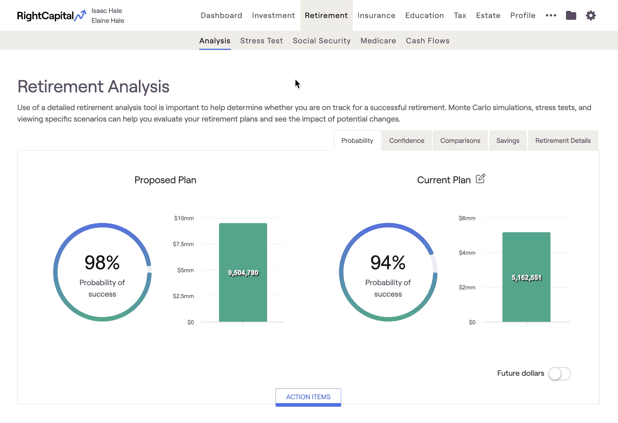Edit the Current Plan via pencil icon
The height and width of the screenshot is (423, 618).
(x=481, y=179)
